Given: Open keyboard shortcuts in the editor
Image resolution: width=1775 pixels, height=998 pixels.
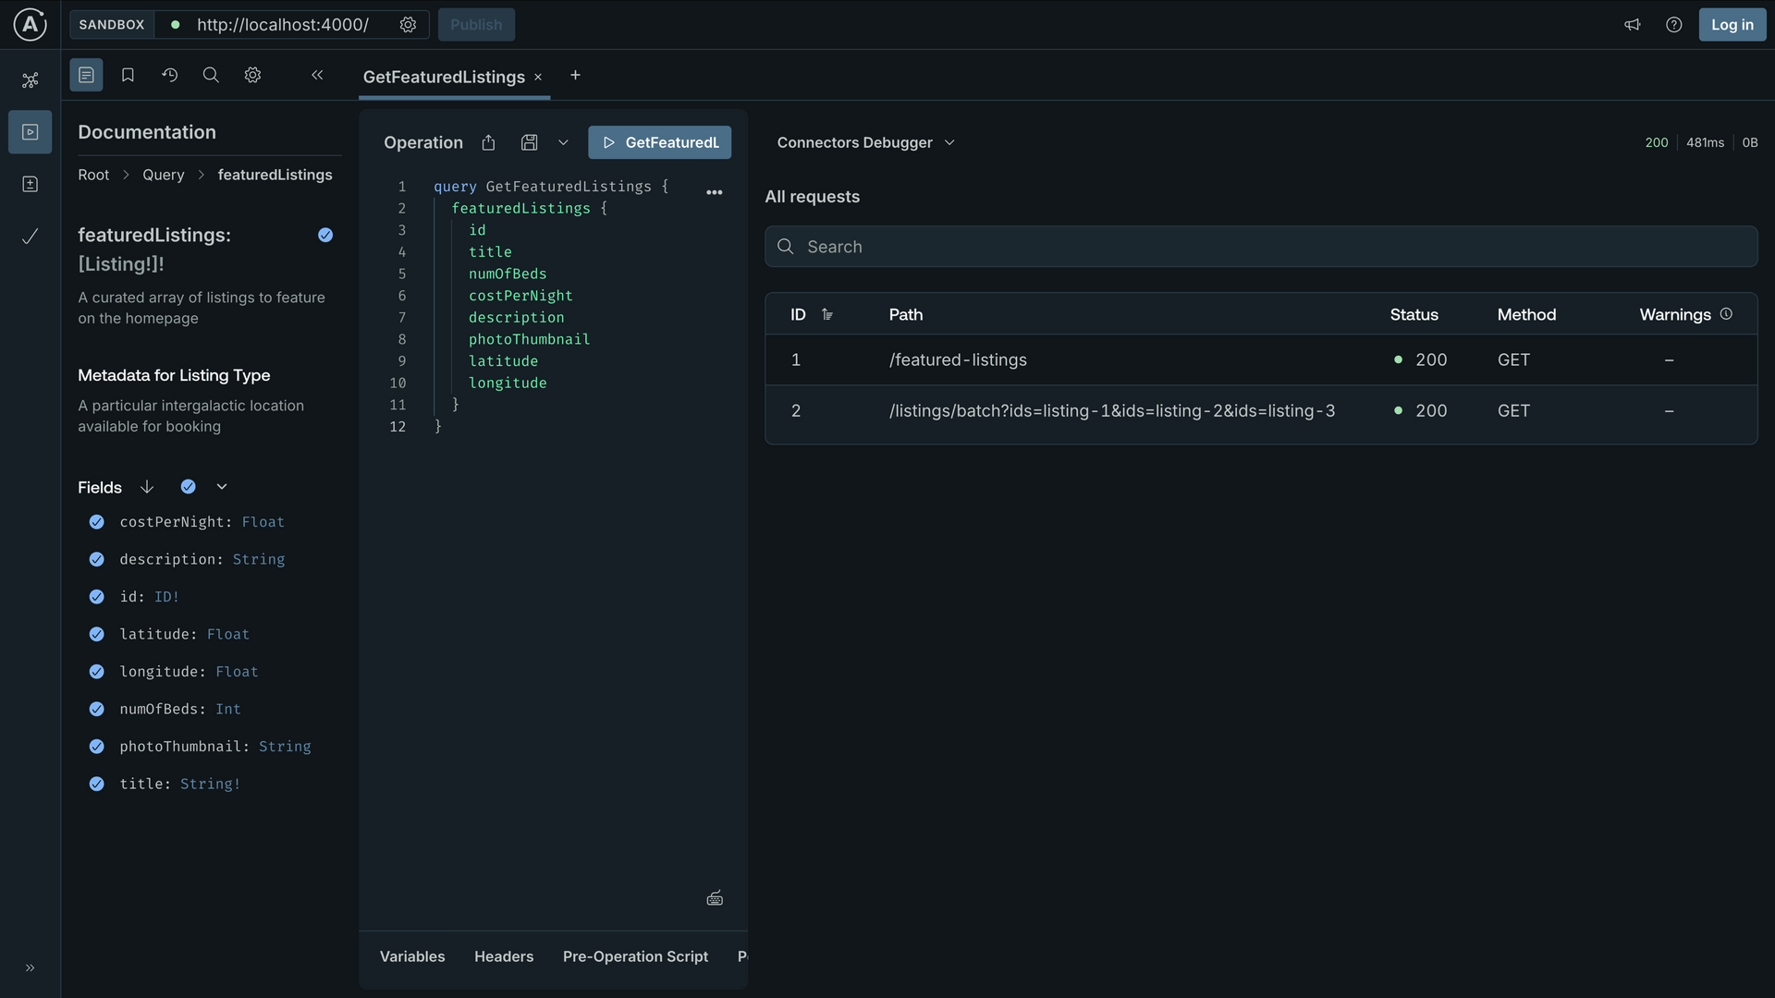Looking at the screenshot, I should pos(715,897).
